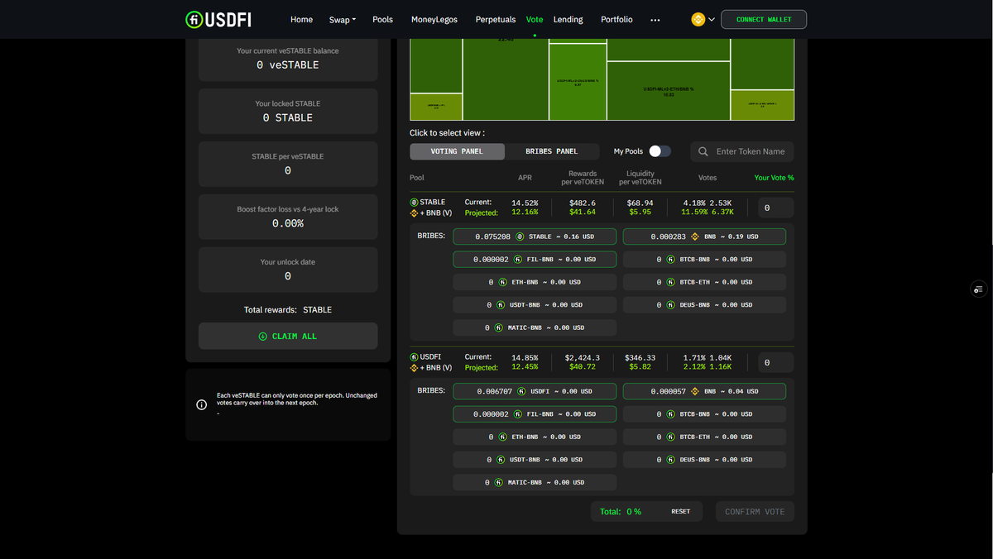The height and width of the screenshot is (559, 993).
Task: Open the more options ellipsis menu
Action: pos(655,20)
